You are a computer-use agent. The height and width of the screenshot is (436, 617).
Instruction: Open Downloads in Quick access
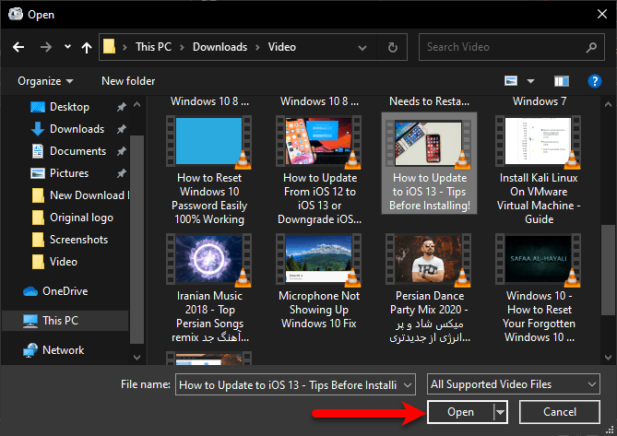(x=77, y=129)
